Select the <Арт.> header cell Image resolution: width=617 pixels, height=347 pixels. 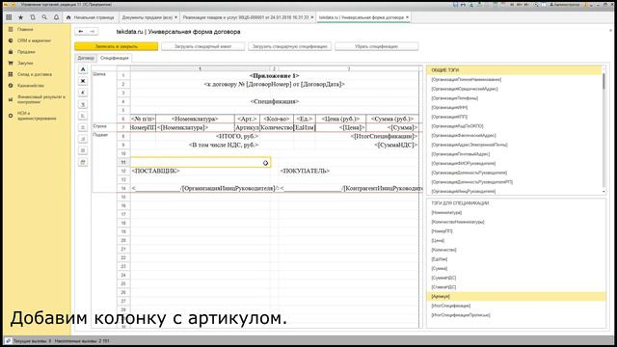click(x=247, y=119)
